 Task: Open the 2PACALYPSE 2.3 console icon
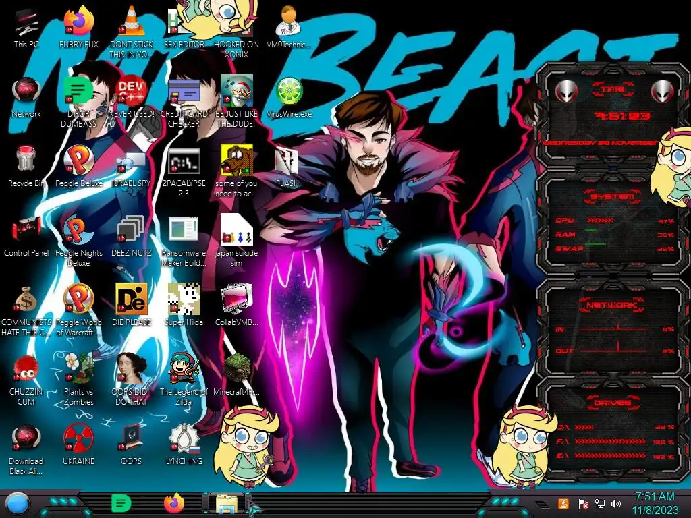(184, 161)
